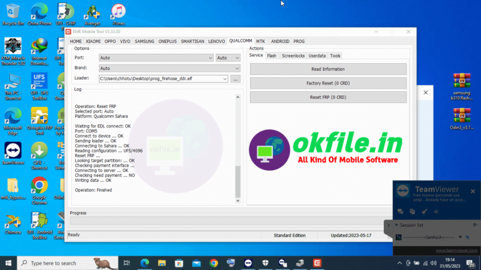
Task: Click TeamViewer side panel collapse arrow
Action: coord(388,225)
